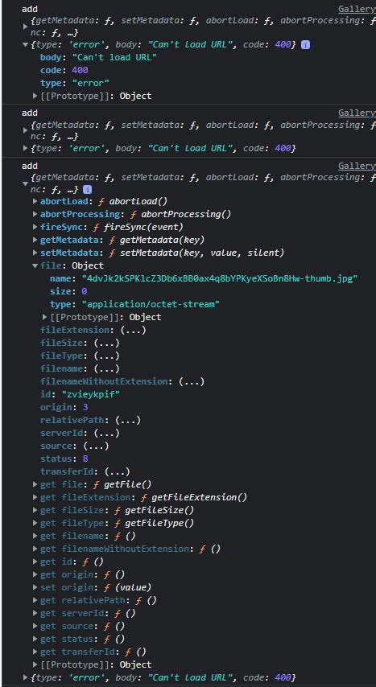Open the Gallery source link in third log

click(357, 166)
